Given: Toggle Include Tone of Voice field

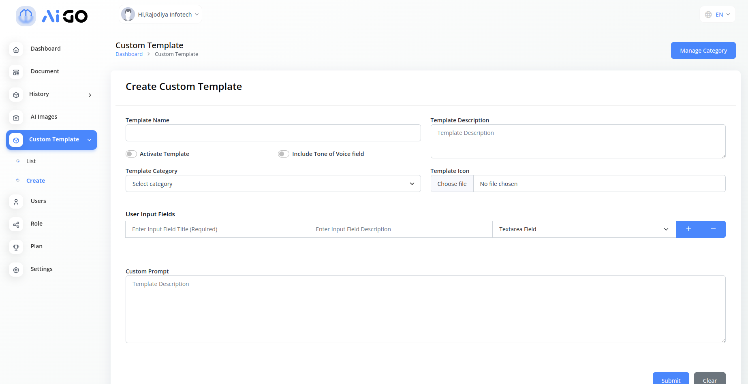Looking at the screenshot, I should coord(283,154).
